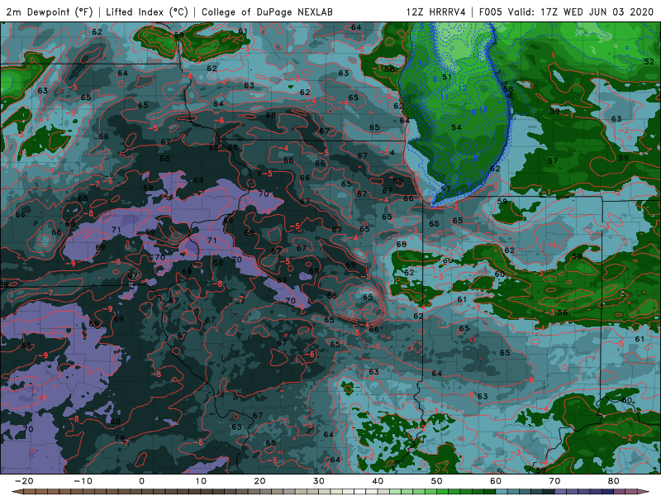Screen dimensions: 661x496
Task: Select the 'Valid: 17Z WED JUN 03 2020' text
Action: pyautogui.click(x=581, y=12)
